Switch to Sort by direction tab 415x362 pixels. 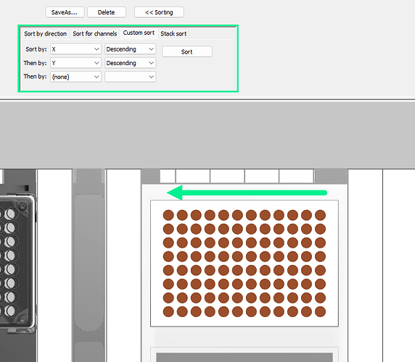pos(45,33)
